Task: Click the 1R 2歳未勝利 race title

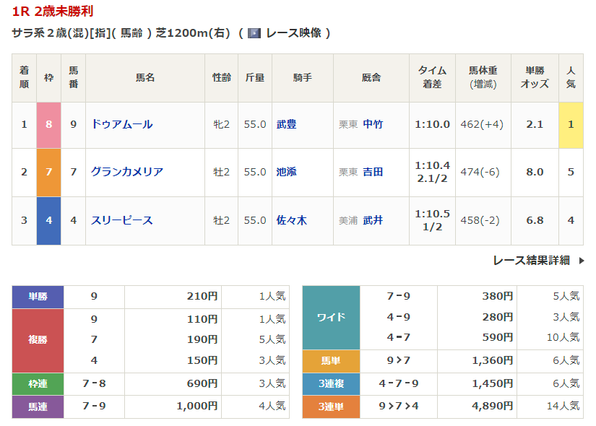Action: click(52, 12)
